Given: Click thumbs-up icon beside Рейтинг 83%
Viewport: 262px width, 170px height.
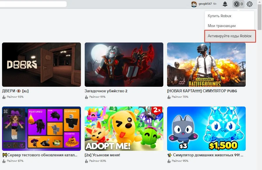Looking at the screenshot, I should 86,161.
